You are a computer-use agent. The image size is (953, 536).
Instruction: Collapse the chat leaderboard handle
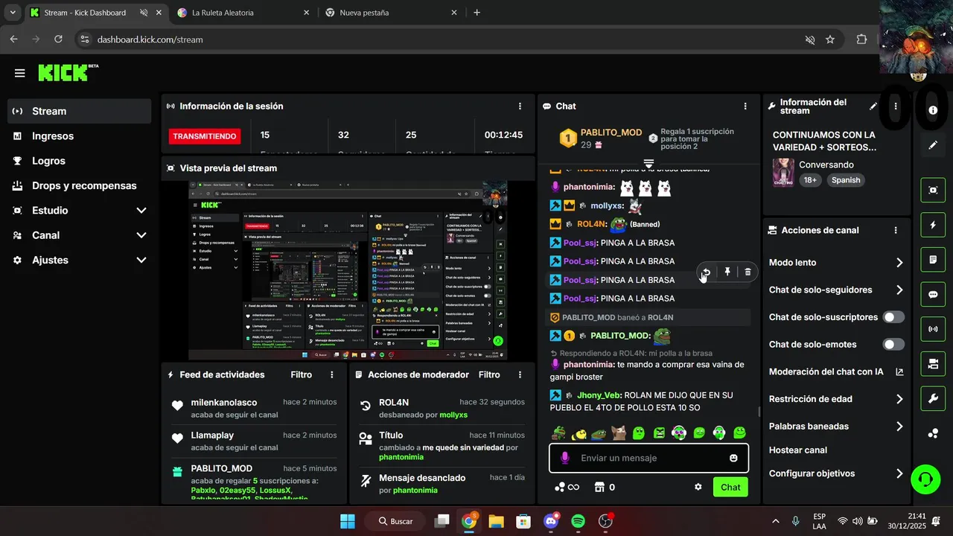tap(648, 163)
